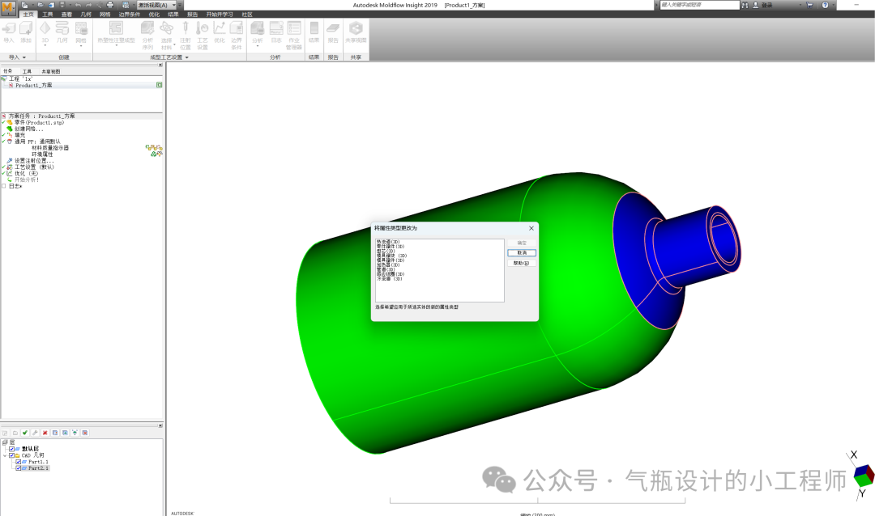Click the material quality indicator icon

(x=154, y=148)
